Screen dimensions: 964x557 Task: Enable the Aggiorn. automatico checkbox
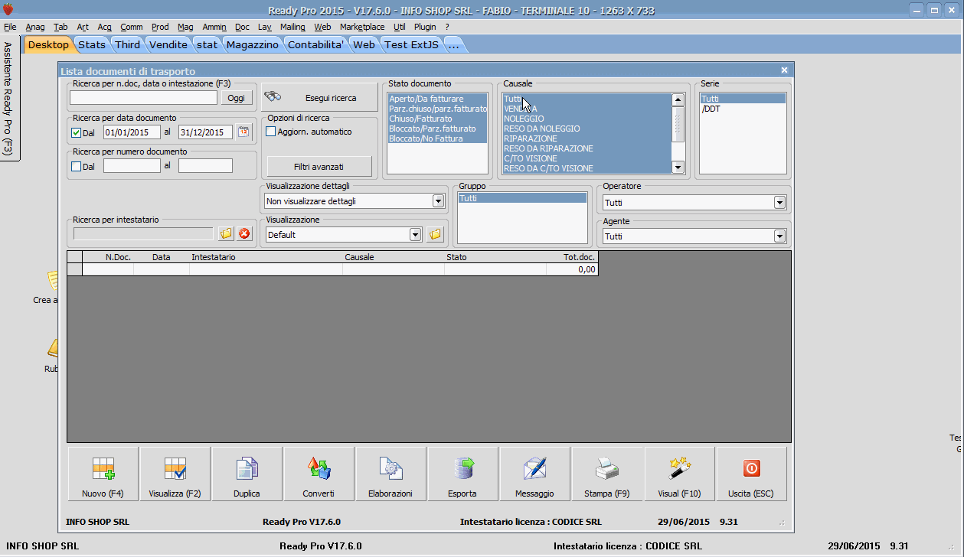(x=270, y=132)
